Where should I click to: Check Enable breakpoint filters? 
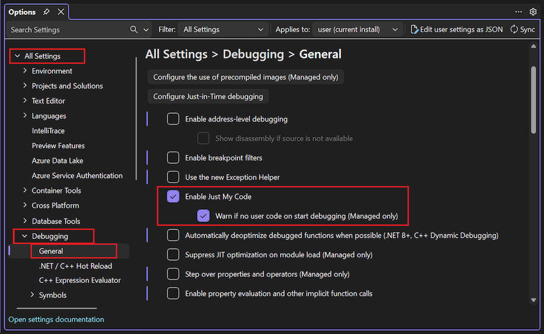[173, 158]
